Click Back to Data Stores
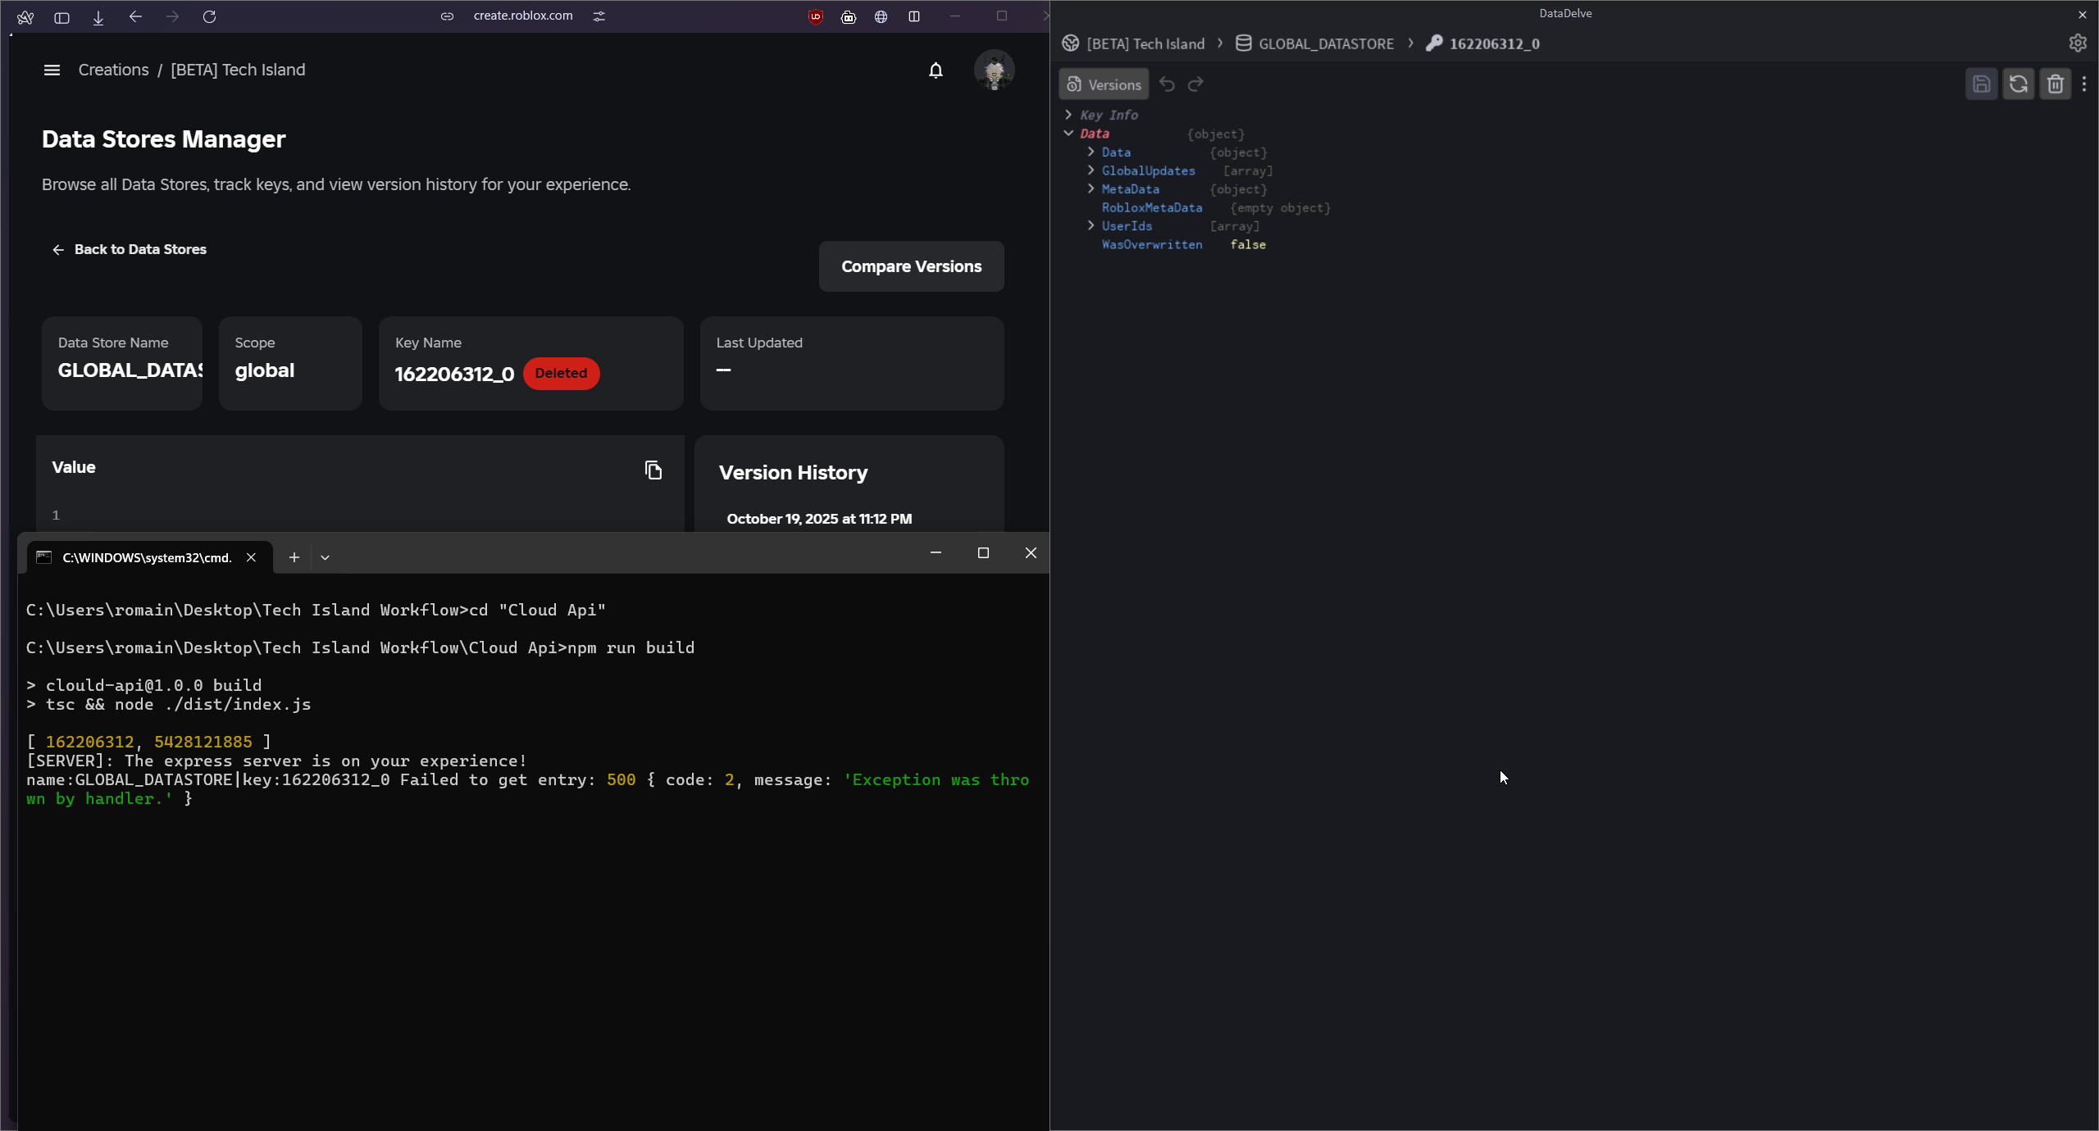 point(130,249)
